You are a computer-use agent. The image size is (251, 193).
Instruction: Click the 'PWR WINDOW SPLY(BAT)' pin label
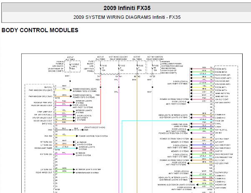(41, 90)
